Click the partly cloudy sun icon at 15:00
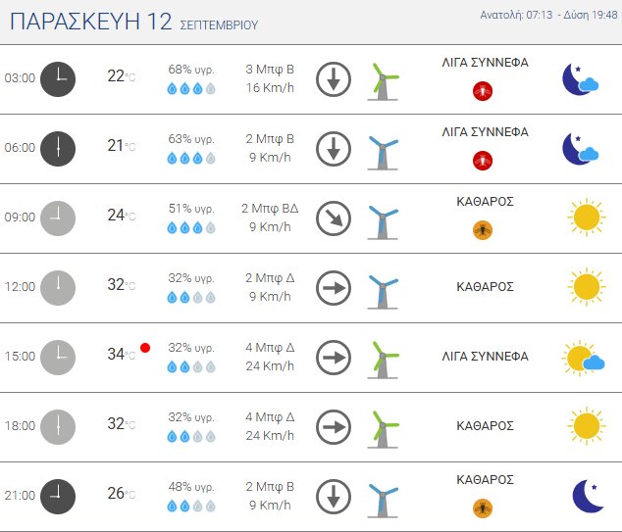622x532 pixels. pos(583,359)
